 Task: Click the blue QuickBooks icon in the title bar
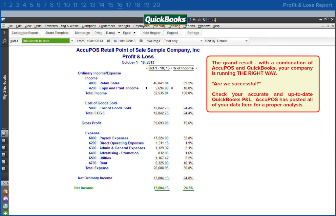coord(3,19)
